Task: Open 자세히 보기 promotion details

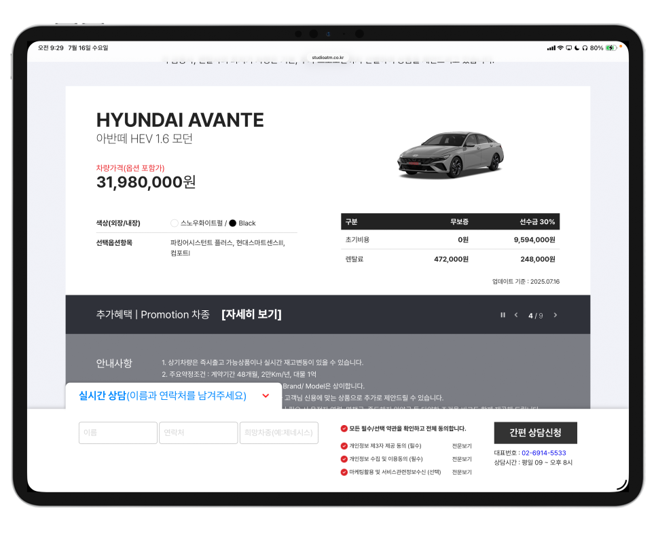Action: (251, 314)
